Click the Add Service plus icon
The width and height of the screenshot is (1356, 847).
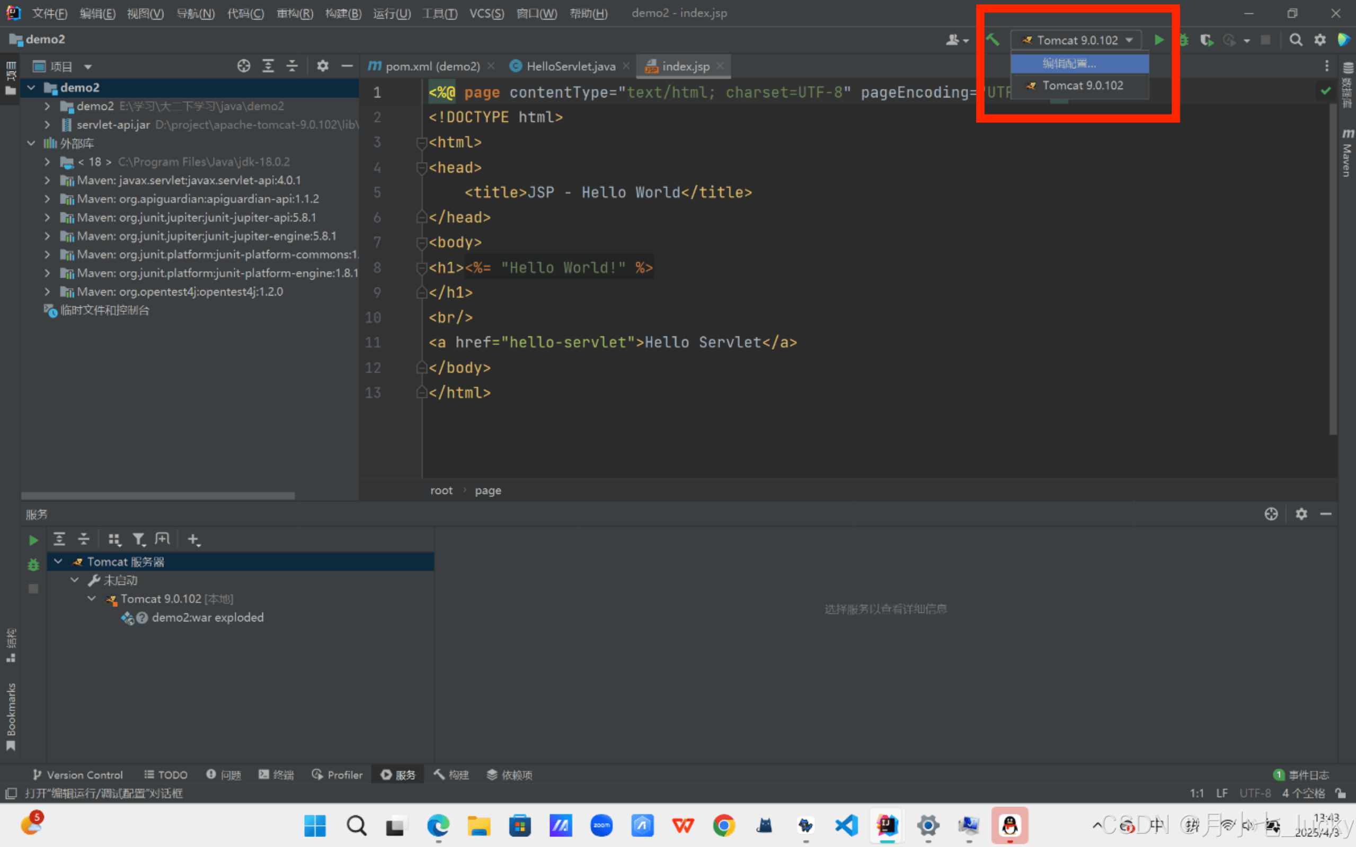[193, 539]
